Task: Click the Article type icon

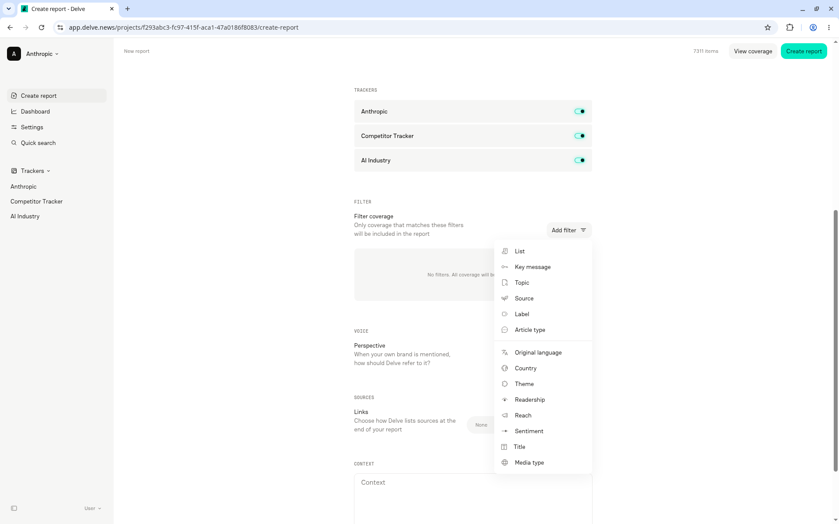Action: coord(505,330)
